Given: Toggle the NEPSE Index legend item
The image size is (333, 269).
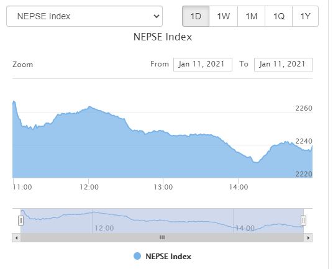Looking at the screenshot, I should 163,256.
